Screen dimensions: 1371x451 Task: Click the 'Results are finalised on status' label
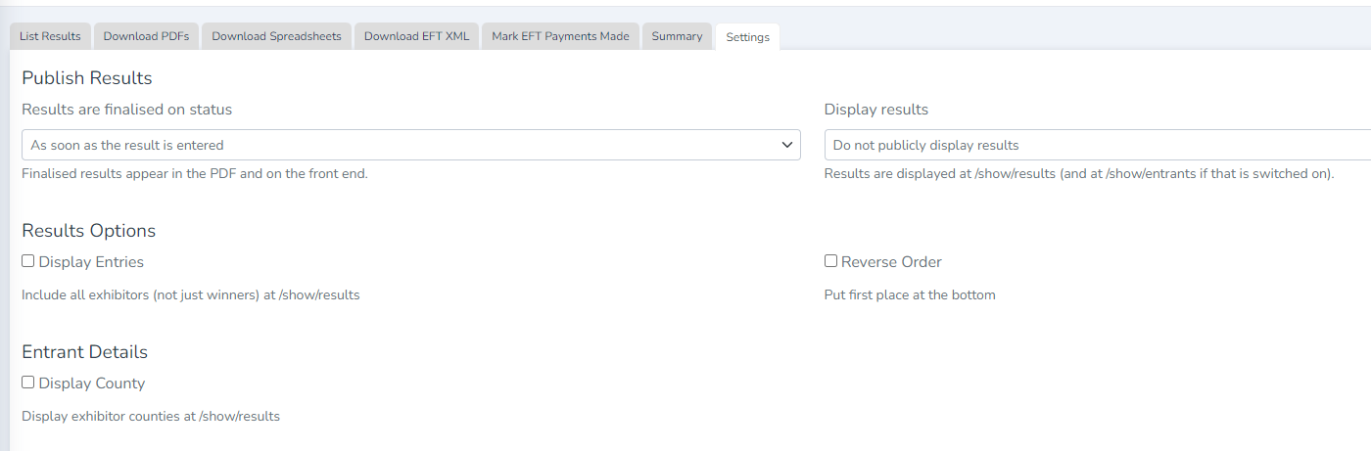pos(126,110)
